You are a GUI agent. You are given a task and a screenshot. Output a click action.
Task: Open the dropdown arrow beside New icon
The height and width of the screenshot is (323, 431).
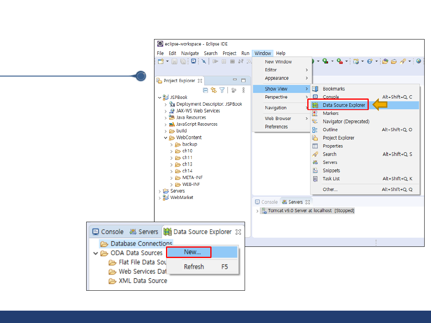pos(168,61)
